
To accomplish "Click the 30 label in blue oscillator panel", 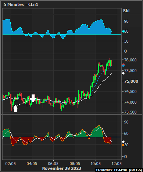I will click(126, 41).
